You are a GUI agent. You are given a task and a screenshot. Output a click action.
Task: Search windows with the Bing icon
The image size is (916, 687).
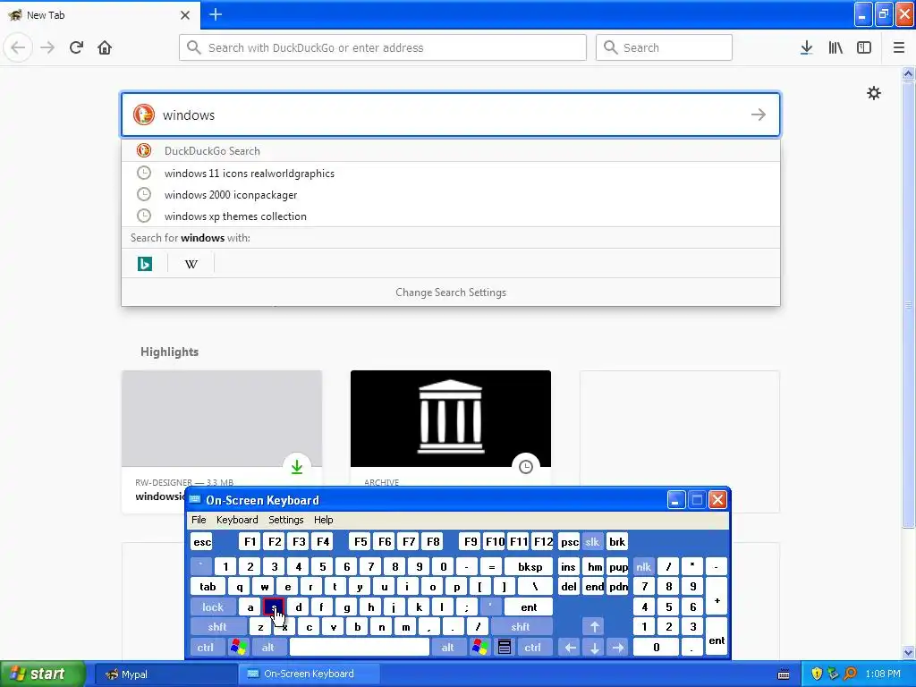click(x=145, y=264)
